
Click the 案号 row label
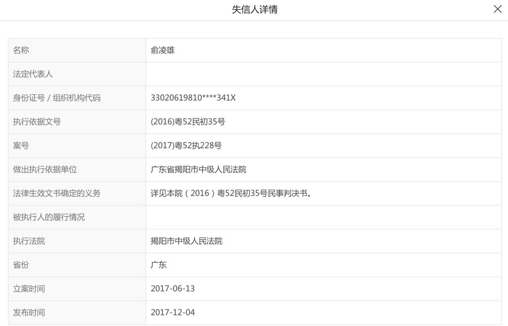tap(21, 146)
